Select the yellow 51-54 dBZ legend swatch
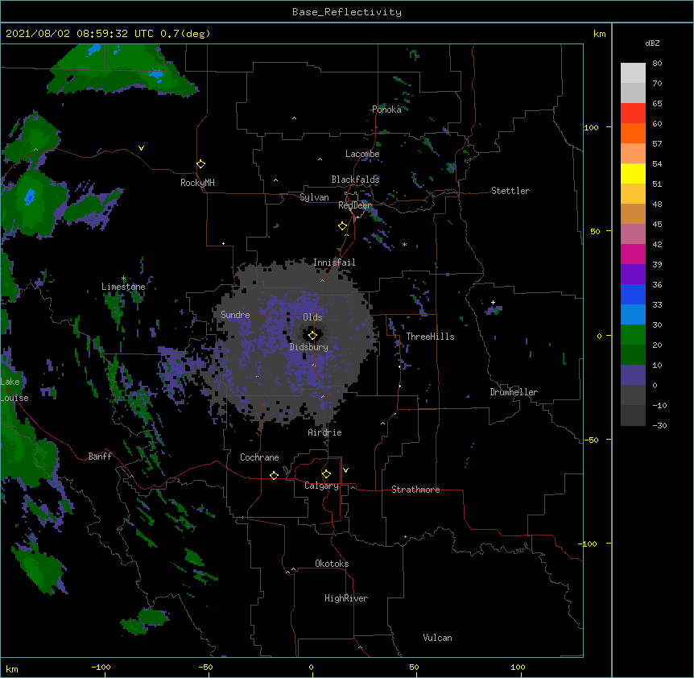The width and height of the screenshot is (694, 678). point(633,173)
